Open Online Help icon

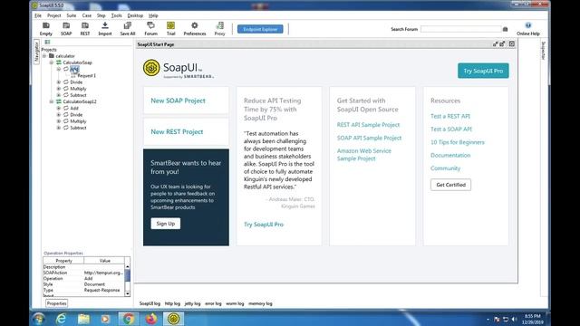(528, 25)
